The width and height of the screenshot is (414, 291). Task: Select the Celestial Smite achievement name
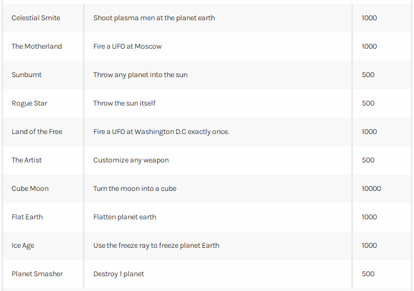tap(36, 18)
